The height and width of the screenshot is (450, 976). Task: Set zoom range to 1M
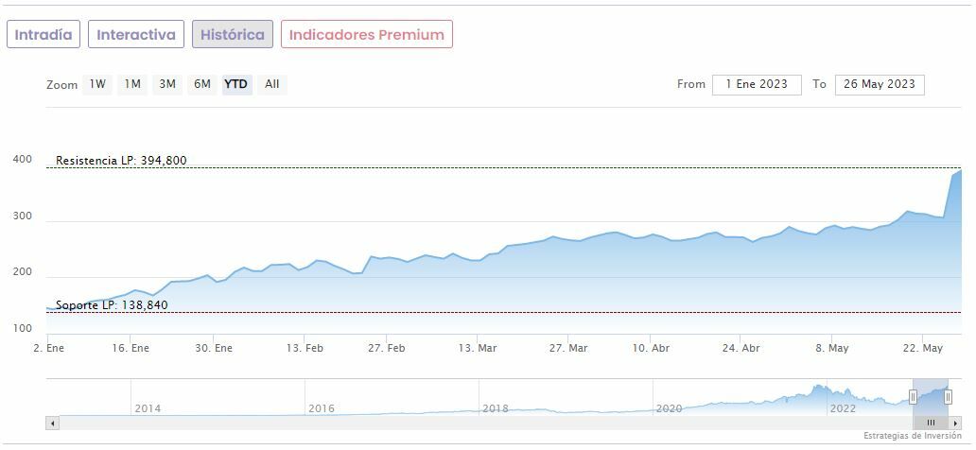pos(132,84)
